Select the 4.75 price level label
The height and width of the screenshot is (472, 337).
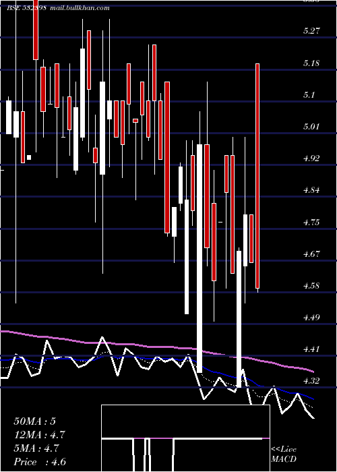[x=311, y=222]
